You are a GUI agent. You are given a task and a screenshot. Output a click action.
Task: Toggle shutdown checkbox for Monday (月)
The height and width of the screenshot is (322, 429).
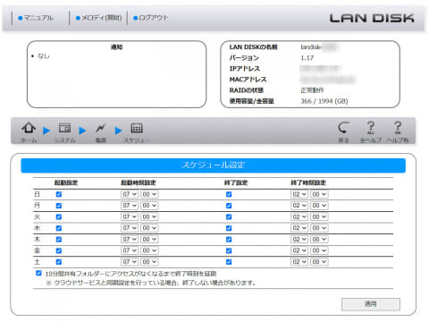coord(229,206)
